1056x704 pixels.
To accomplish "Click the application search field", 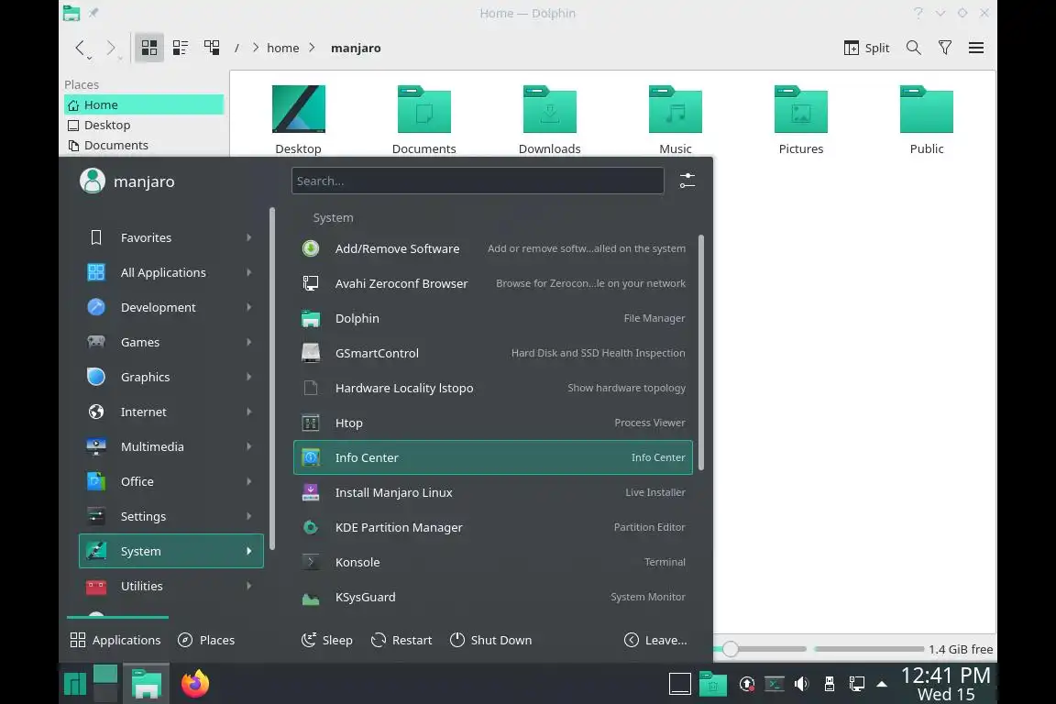I will tap(478, 181).
